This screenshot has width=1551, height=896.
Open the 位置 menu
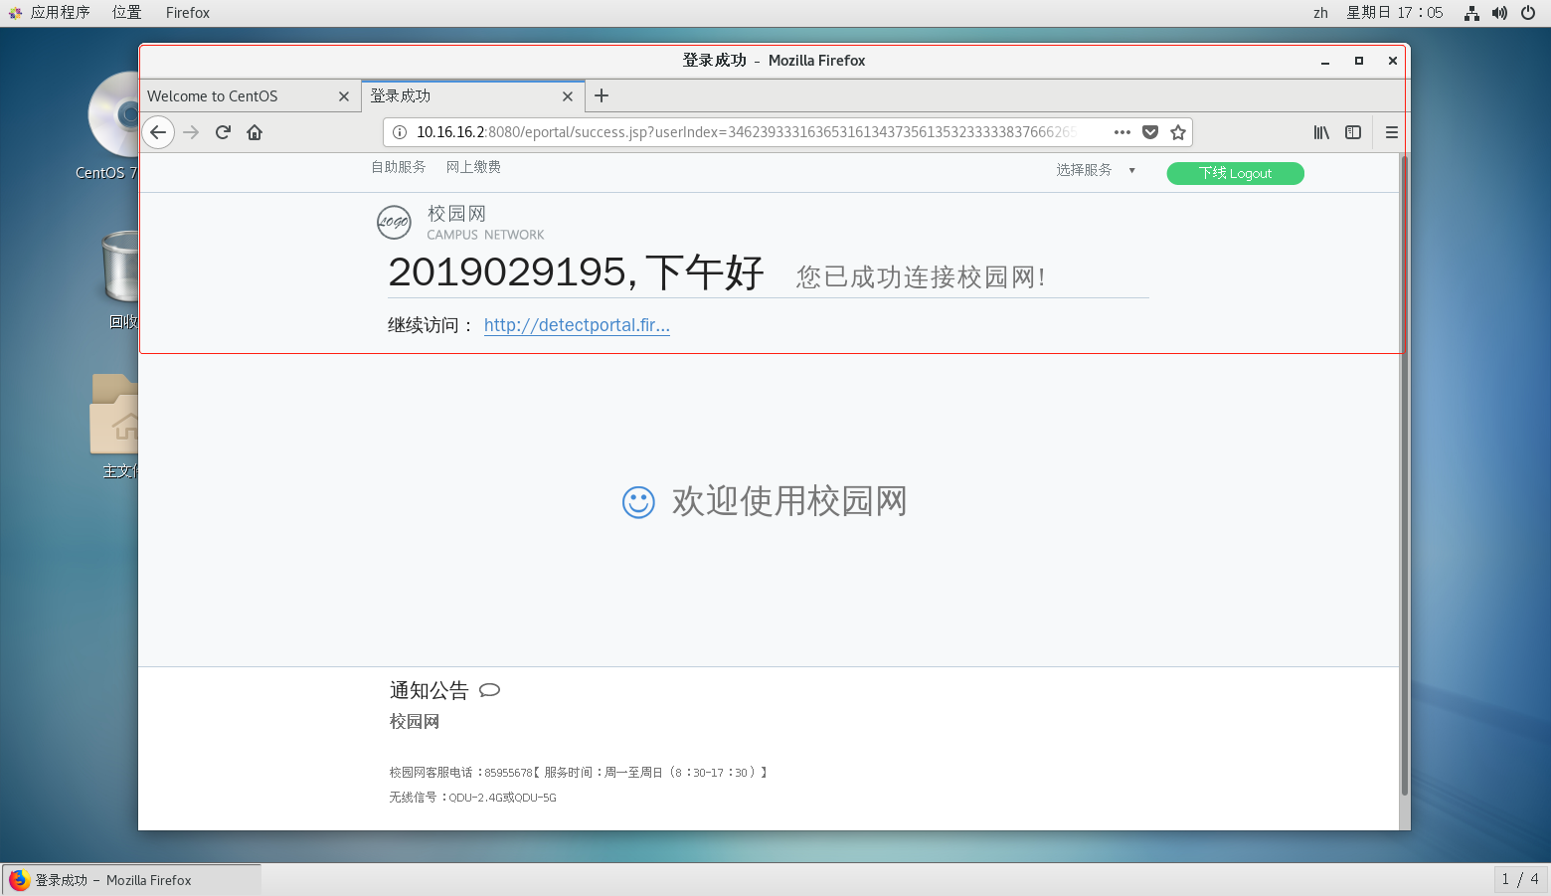click(x=126, y=13)
